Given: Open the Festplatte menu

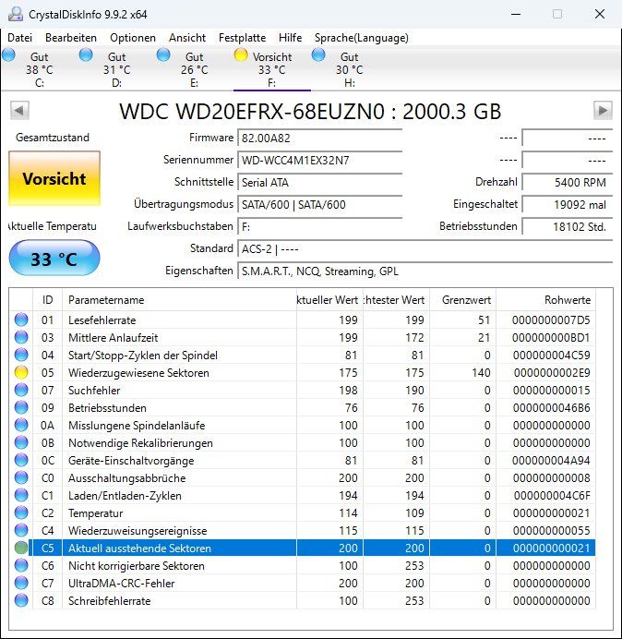Looking at the screenshot, I should [242, 38].
